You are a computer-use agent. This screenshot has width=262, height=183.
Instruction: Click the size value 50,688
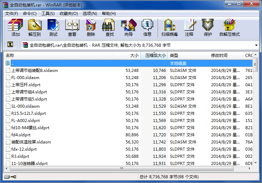132,156
